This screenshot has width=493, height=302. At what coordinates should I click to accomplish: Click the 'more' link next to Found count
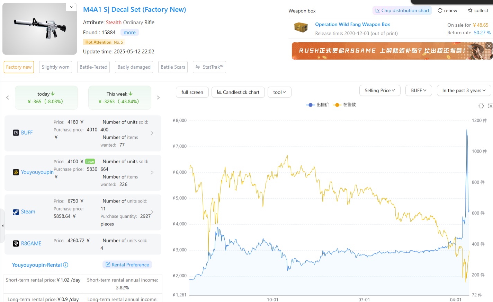tap(129, 33)
